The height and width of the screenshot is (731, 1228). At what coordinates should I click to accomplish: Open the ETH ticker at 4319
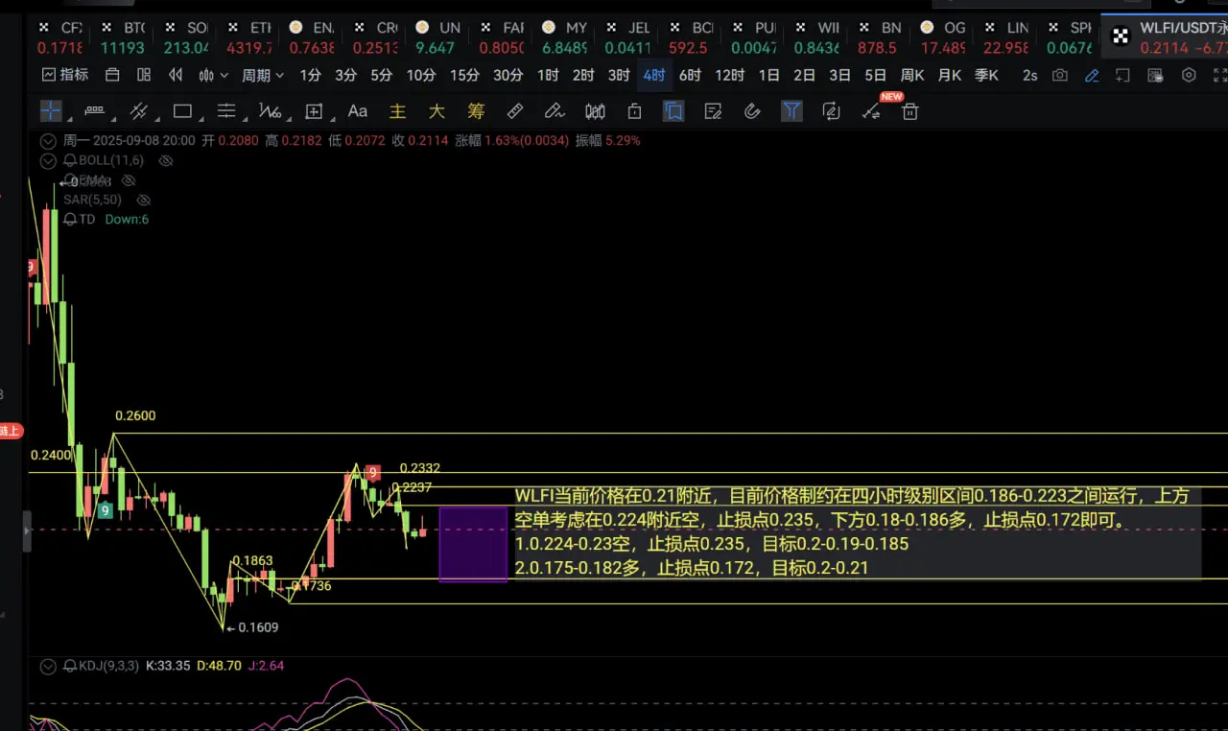pyautogui.click(x=248, y=37)
